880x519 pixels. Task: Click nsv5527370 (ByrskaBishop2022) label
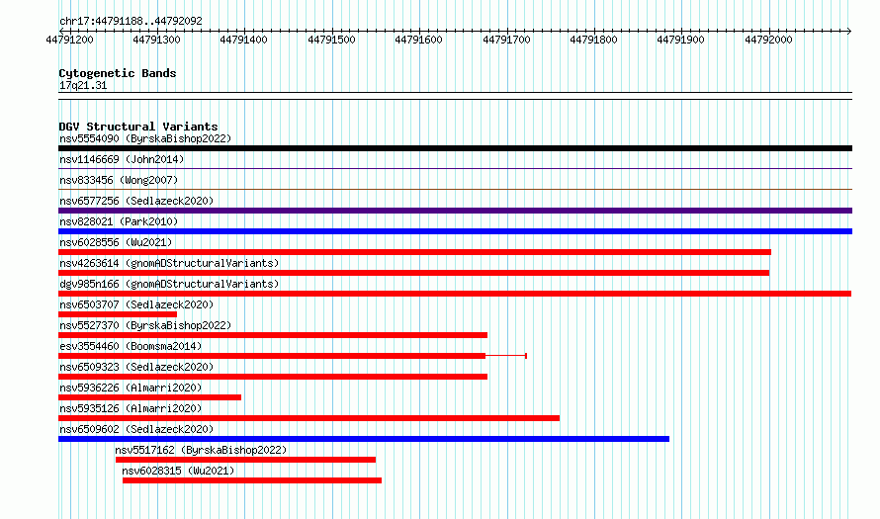[145, 325]
